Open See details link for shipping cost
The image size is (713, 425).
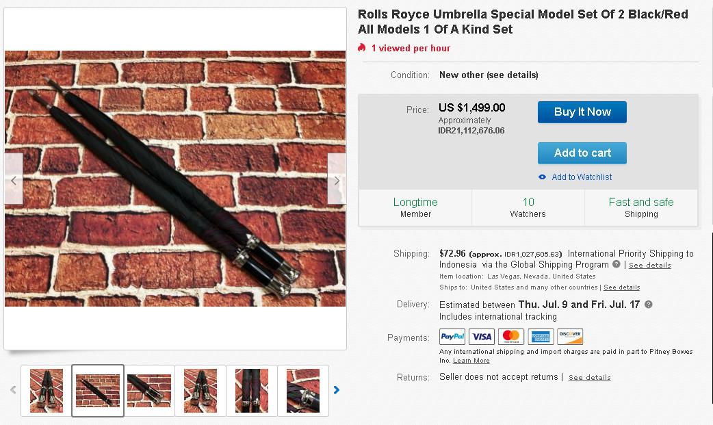(650, 266)
